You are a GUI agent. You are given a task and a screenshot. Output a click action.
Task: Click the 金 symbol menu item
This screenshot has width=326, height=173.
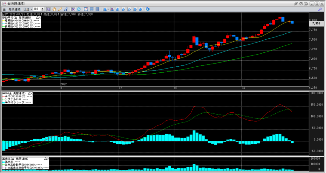pos(4,9)
